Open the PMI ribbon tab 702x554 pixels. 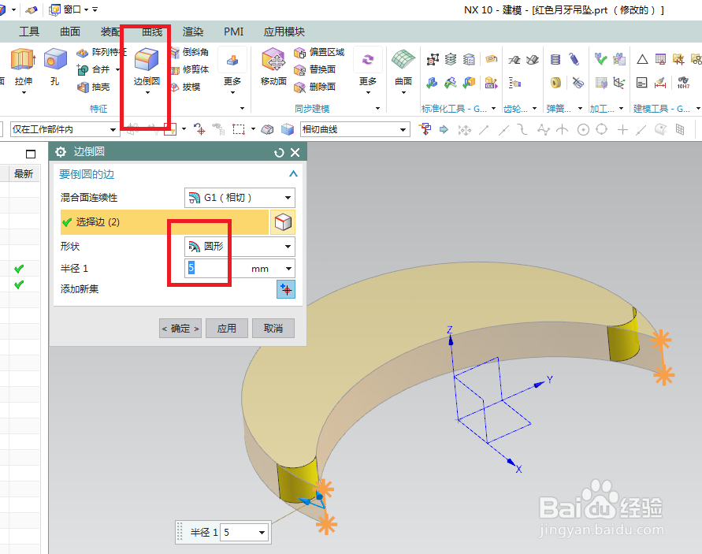point(233,32)
